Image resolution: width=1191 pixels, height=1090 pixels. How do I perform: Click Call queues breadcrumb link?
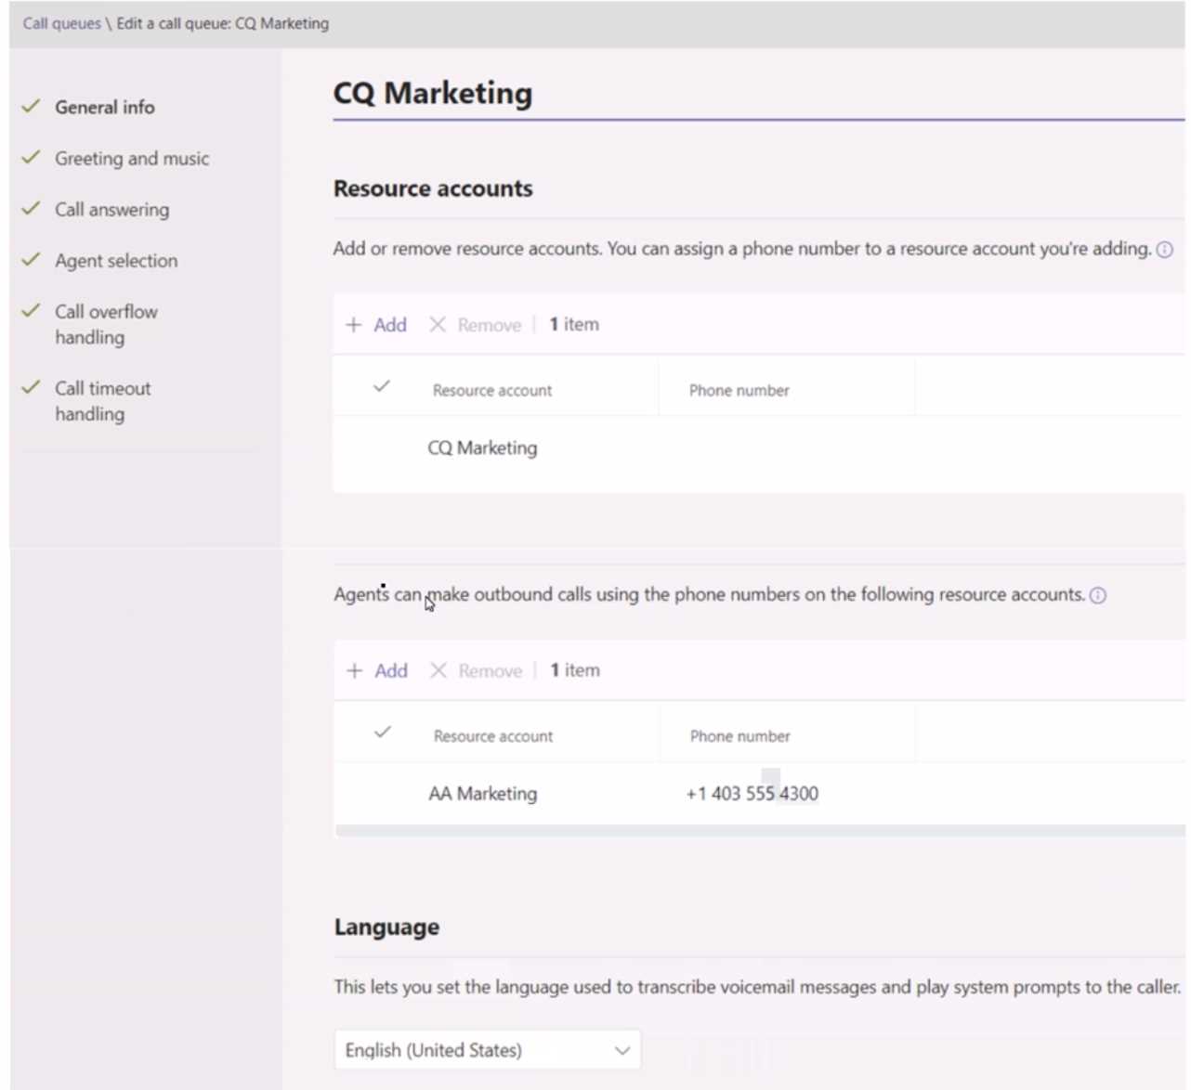click(61, 23)
